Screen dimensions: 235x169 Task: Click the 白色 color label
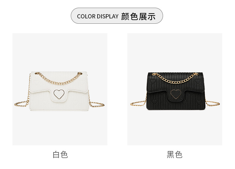pyautogui.click(x=60, y=154)
